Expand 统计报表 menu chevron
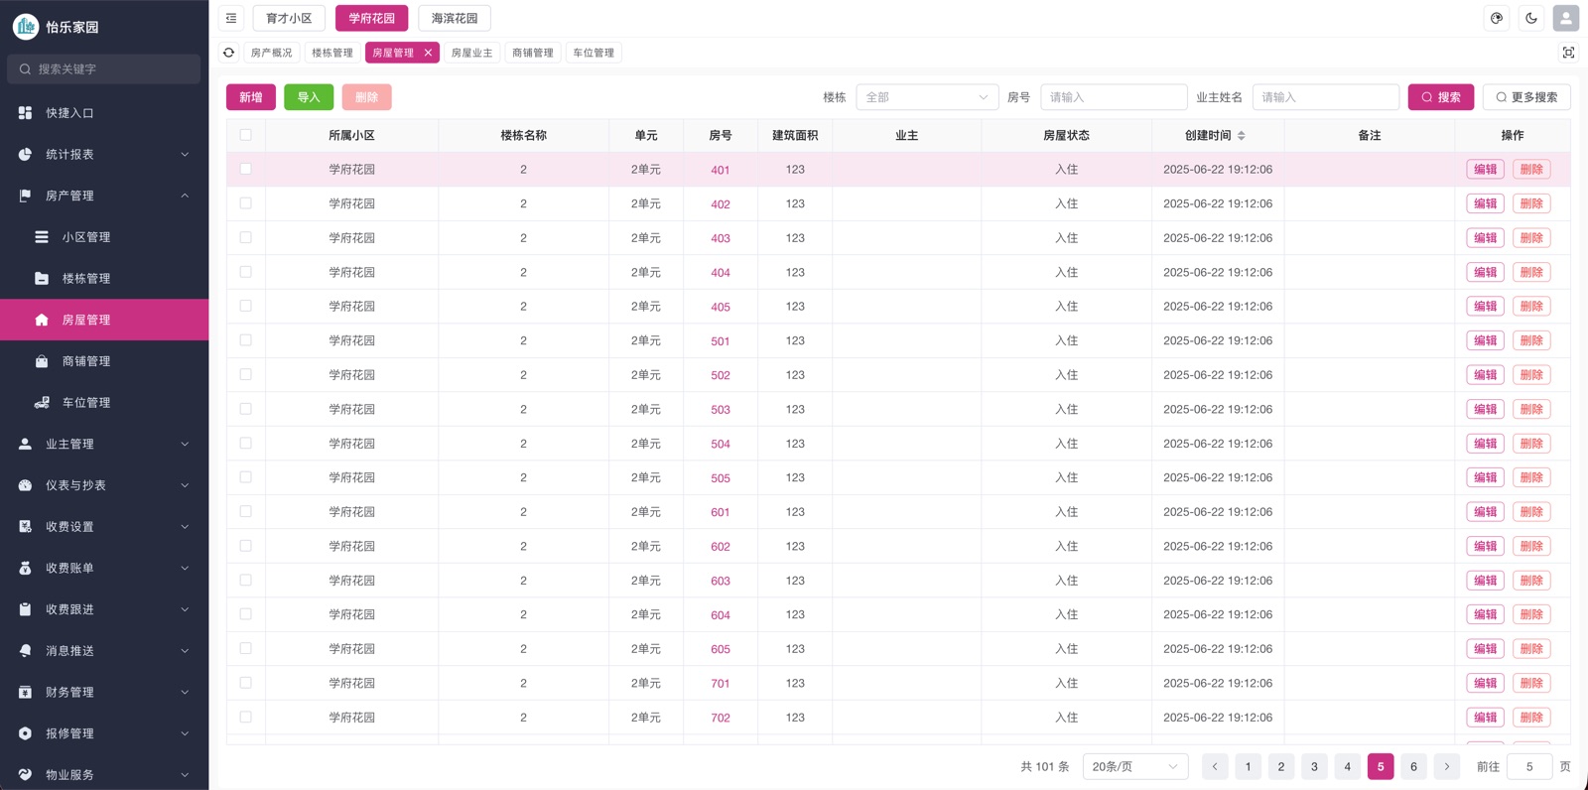The image size is (1588, 790). (185, 154)
